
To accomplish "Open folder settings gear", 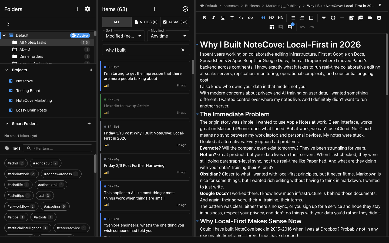I will (x=88, y=9).
